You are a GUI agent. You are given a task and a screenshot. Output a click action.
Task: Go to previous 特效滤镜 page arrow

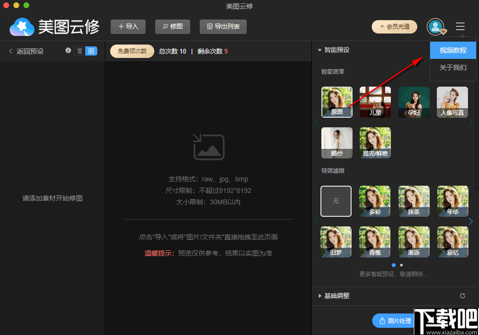point(316,221)
